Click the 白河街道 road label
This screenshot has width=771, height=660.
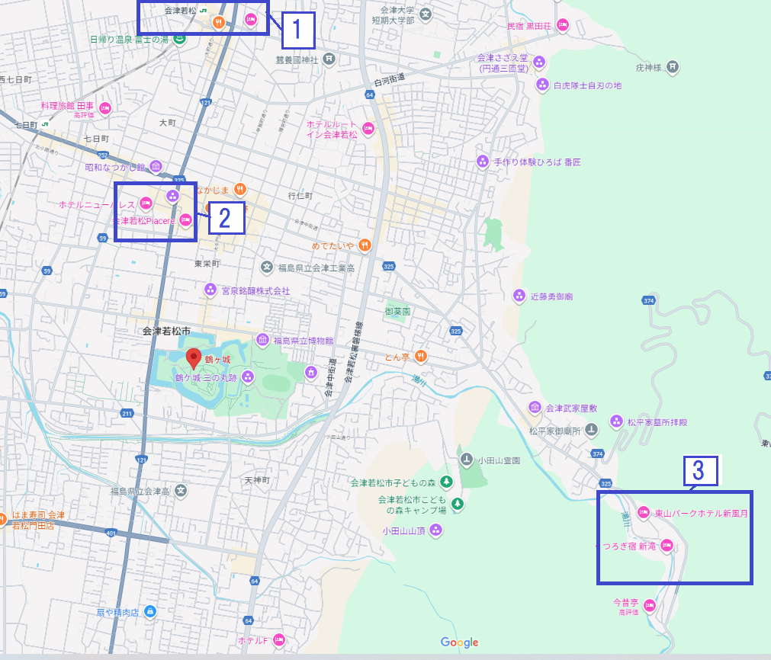(390, 79)
